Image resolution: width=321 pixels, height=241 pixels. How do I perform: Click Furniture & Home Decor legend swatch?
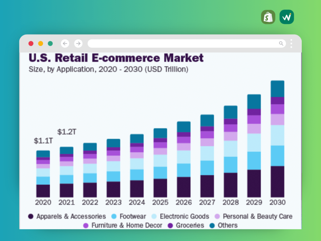[86, 226]
